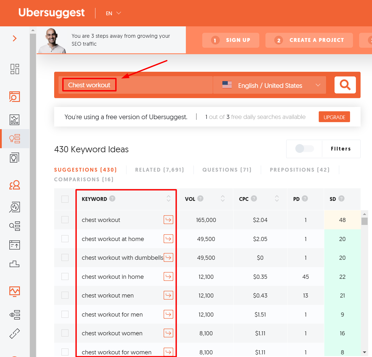Click the keyword 'chest workout with dumbbells'
The image size is (372, 357).
point(122,258)
